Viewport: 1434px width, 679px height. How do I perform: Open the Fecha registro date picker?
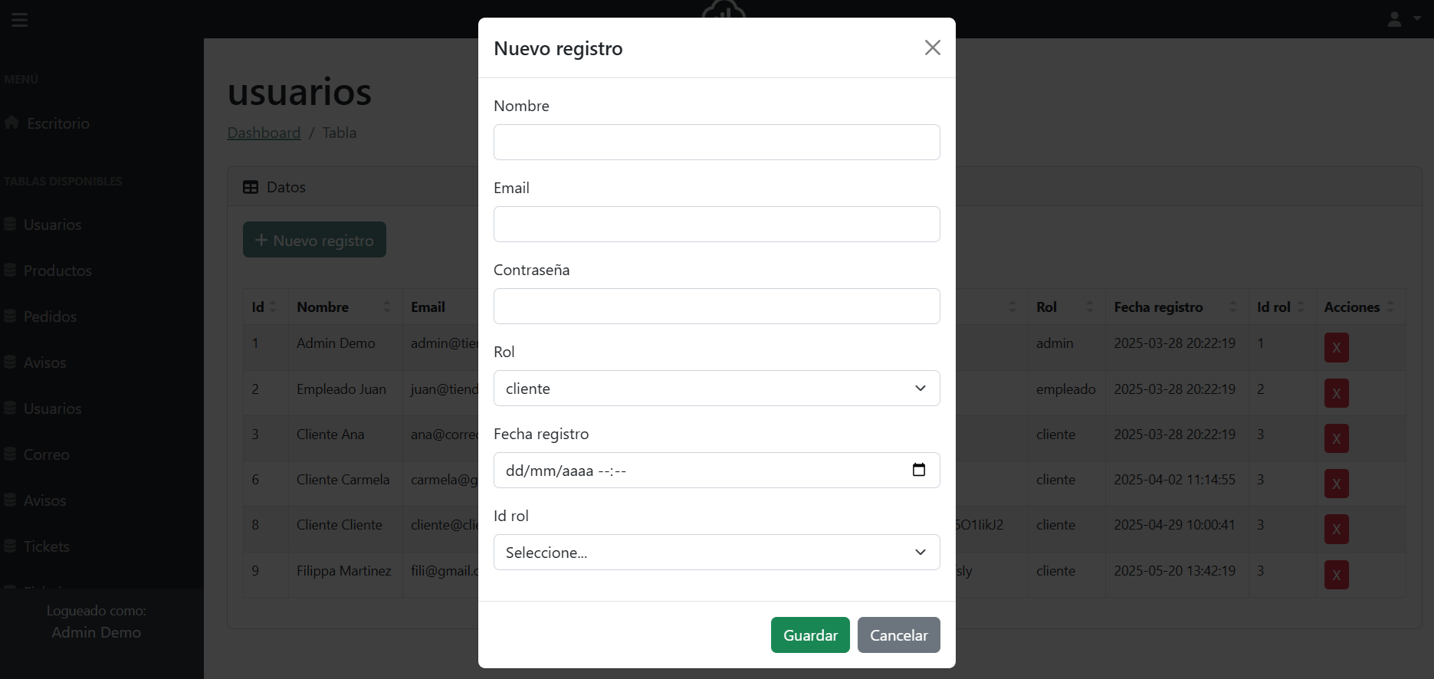click(919, 470)
